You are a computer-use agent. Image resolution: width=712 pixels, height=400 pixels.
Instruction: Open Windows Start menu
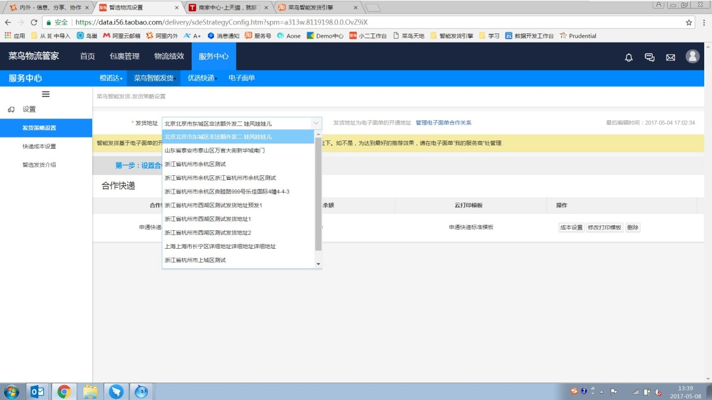tap(11, 392)
